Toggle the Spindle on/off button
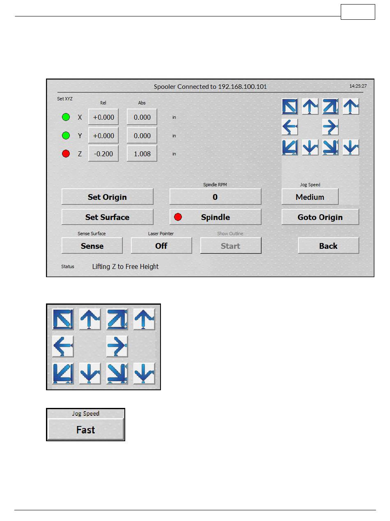Image resolution: width=390 pixels, height=521 pixels. click(x=216, y=217)
